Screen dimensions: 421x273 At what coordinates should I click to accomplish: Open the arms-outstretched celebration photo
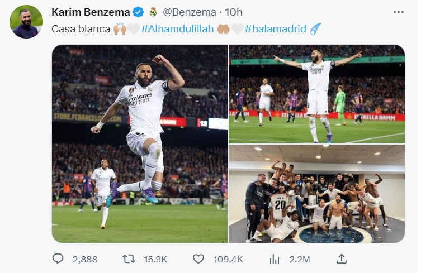tap(316, 94)
